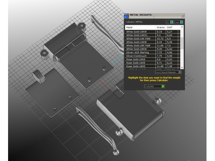This screenshot has width=215, height=161.
Task: Sort by DWT column header
Action: click(x=172, y=27)
